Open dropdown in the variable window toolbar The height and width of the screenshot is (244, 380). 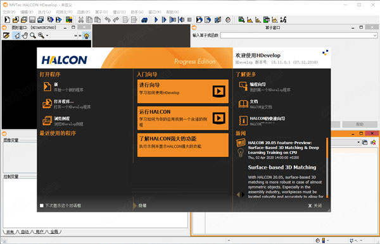click(x=358, y=142)
